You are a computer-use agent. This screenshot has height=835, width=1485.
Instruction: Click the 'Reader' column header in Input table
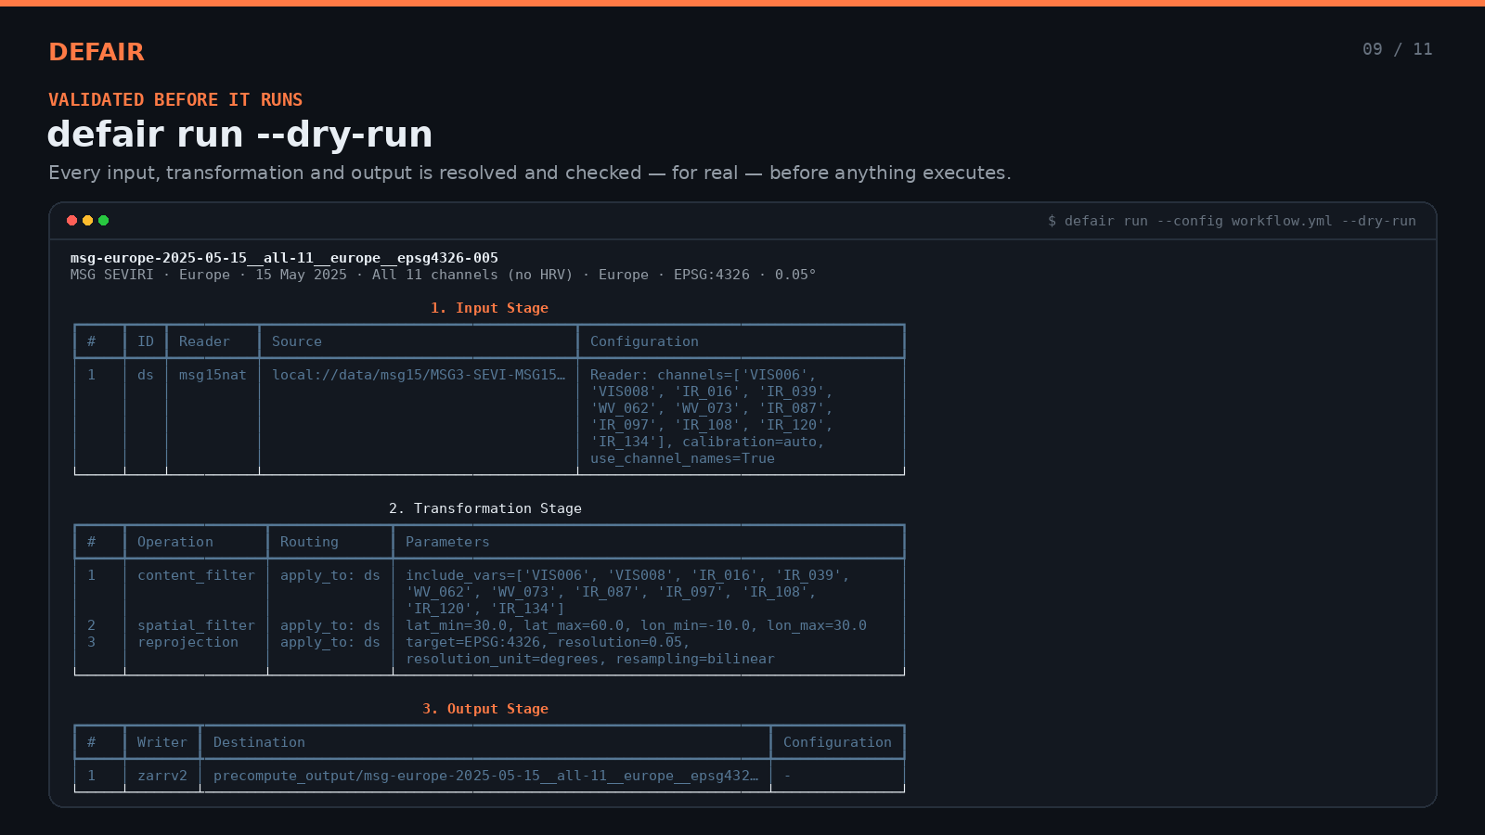tap(204, 341)
